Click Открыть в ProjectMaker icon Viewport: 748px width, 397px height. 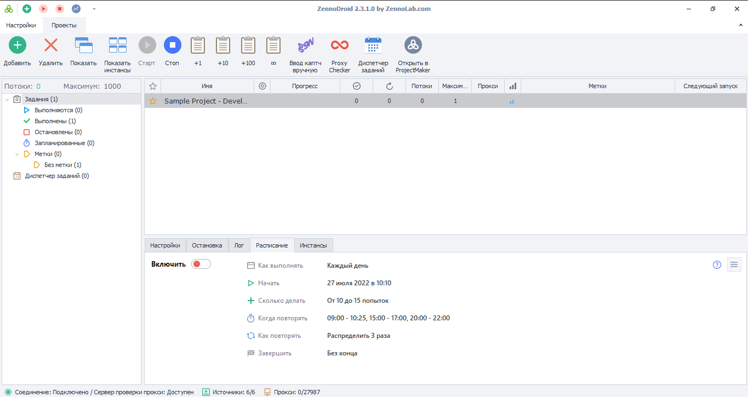point(413,45)
